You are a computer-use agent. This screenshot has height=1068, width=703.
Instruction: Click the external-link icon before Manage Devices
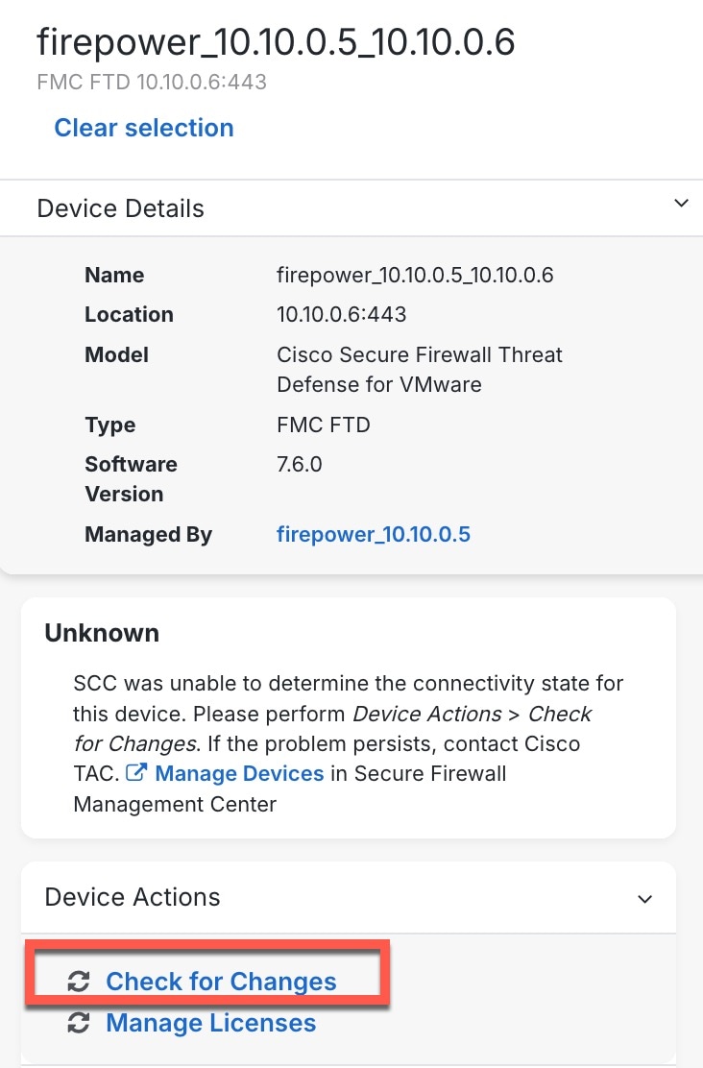pos(136,772)
